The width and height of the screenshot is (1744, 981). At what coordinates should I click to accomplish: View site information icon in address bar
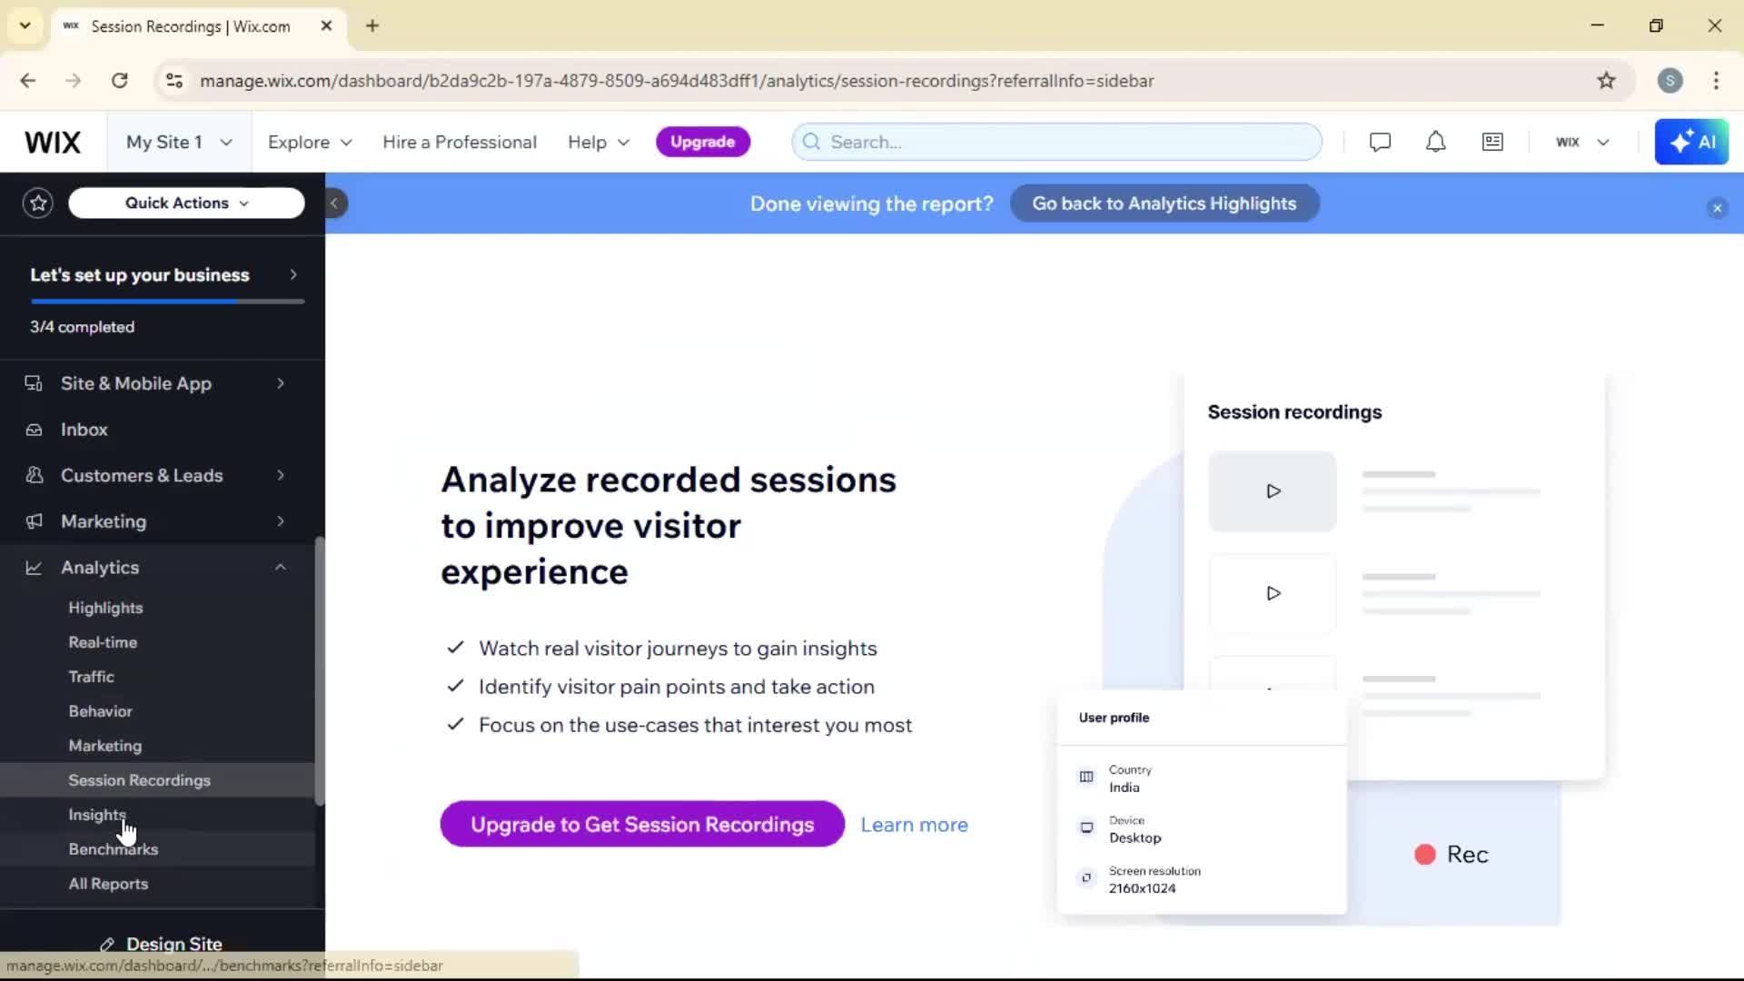(x=174, y=81)
